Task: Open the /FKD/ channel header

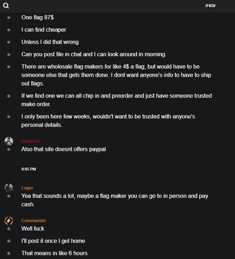Action: pos(210,6)
